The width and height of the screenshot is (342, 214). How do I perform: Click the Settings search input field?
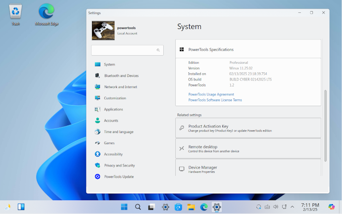pyautogui.click(x=127, y=50)
